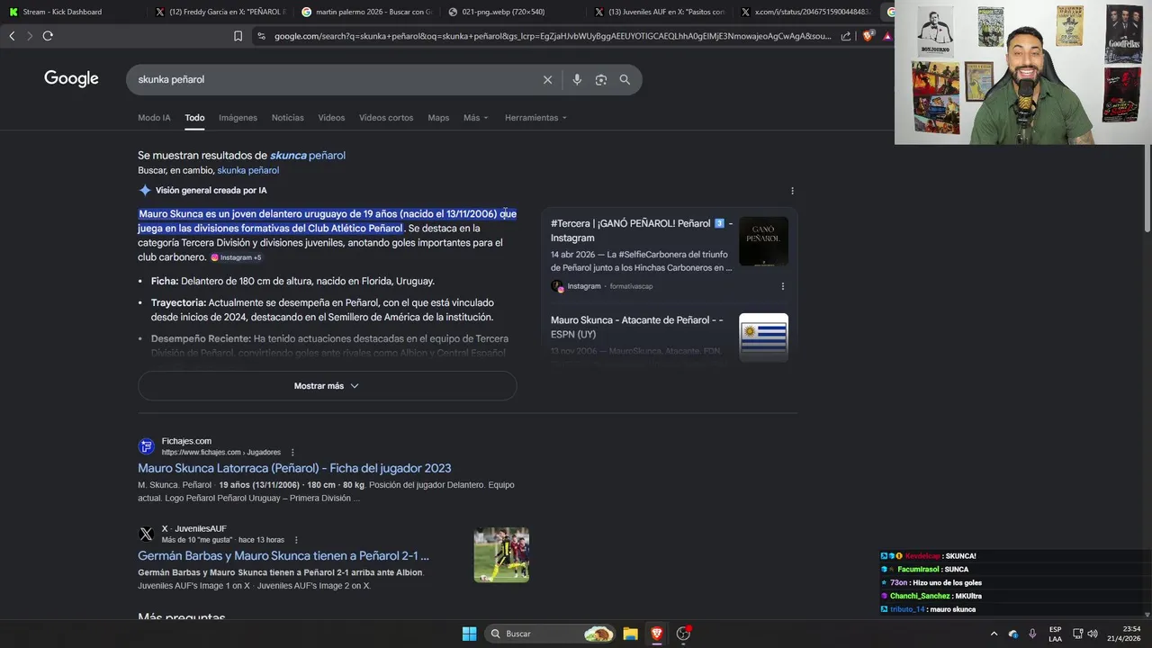Image resolution: width=1152 pixels, height=648 pixels.
Task: Click the browser forward arrow
Action: pyautogui.click(x=29, y=36)
